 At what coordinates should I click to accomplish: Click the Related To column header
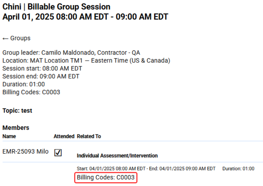(x=89, y=136)
